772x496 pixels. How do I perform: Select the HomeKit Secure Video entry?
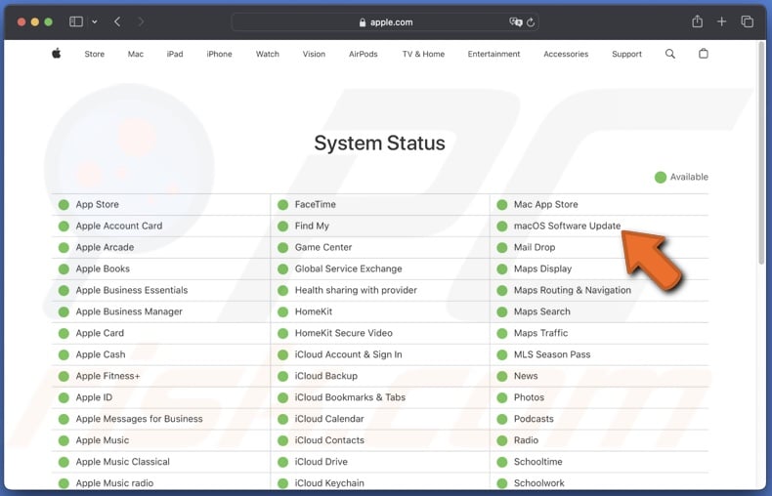tap(344, 333)
